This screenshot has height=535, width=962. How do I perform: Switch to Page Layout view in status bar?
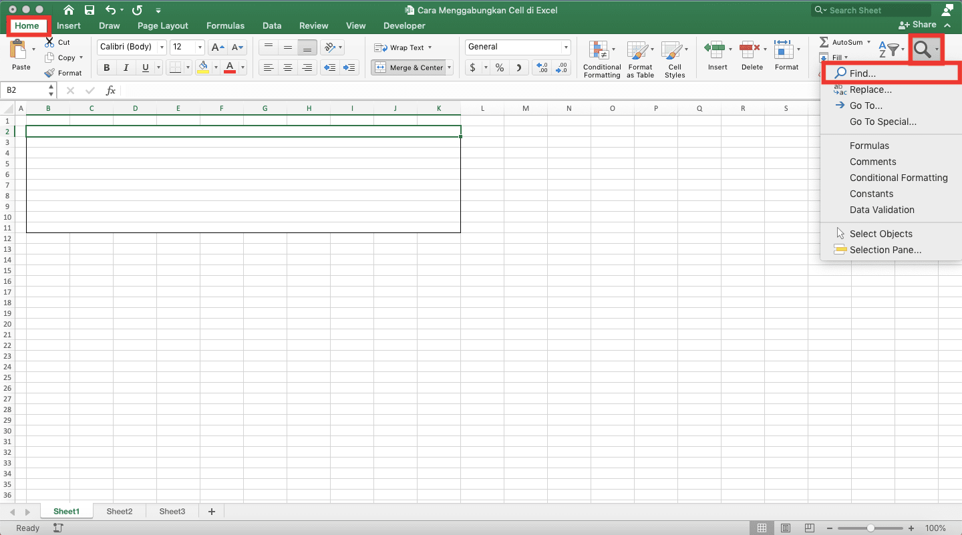click(786, 528)
